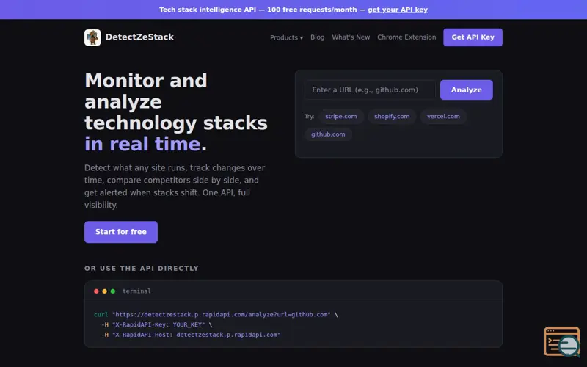Click the green terminal window dot

click(113, 291)
